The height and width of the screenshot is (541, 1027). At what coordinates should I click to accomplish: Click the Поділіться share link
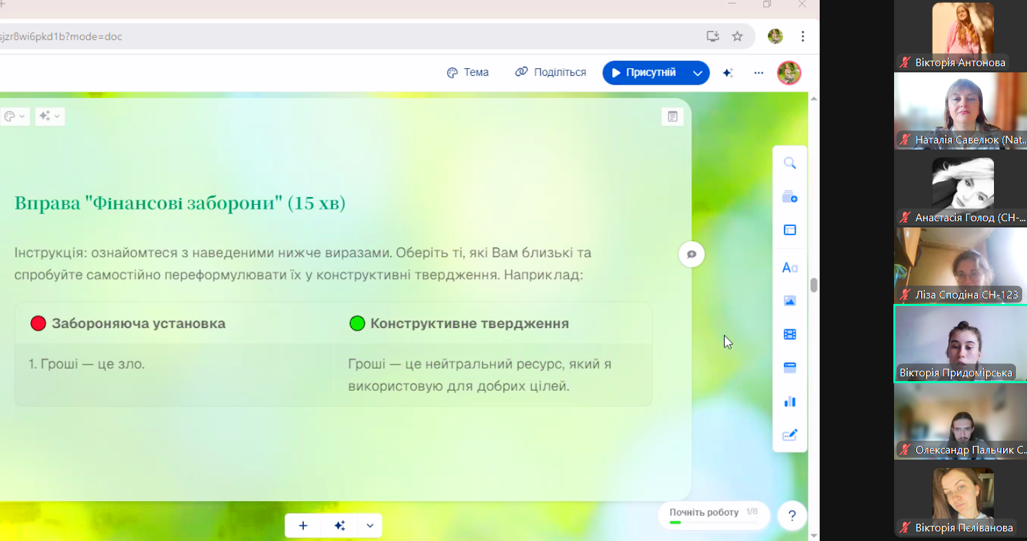pos(550,72)
